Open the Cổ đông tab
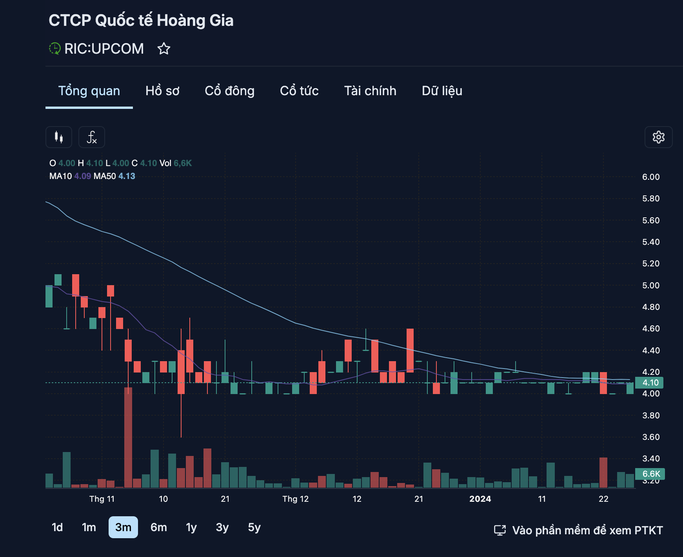The height and width of the screenshot is (557, 683). (x=229, y=91)
